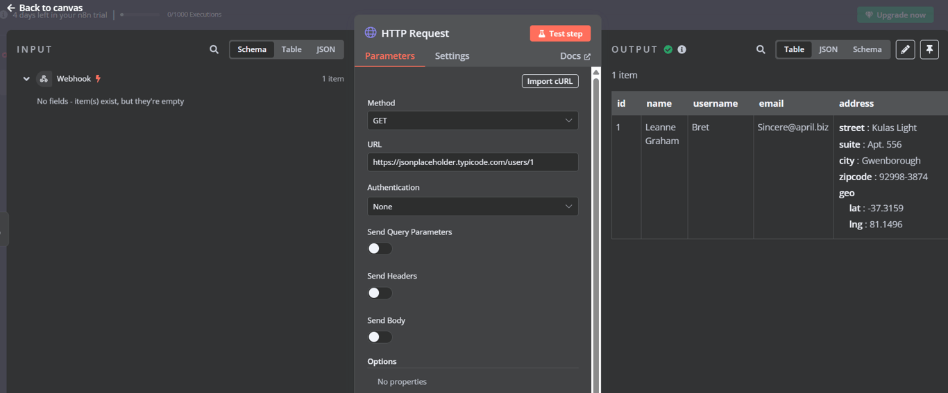This screenshot has height=393, width=948.
Task: Open the Docs external link
Action: click(x=575, y=56)
